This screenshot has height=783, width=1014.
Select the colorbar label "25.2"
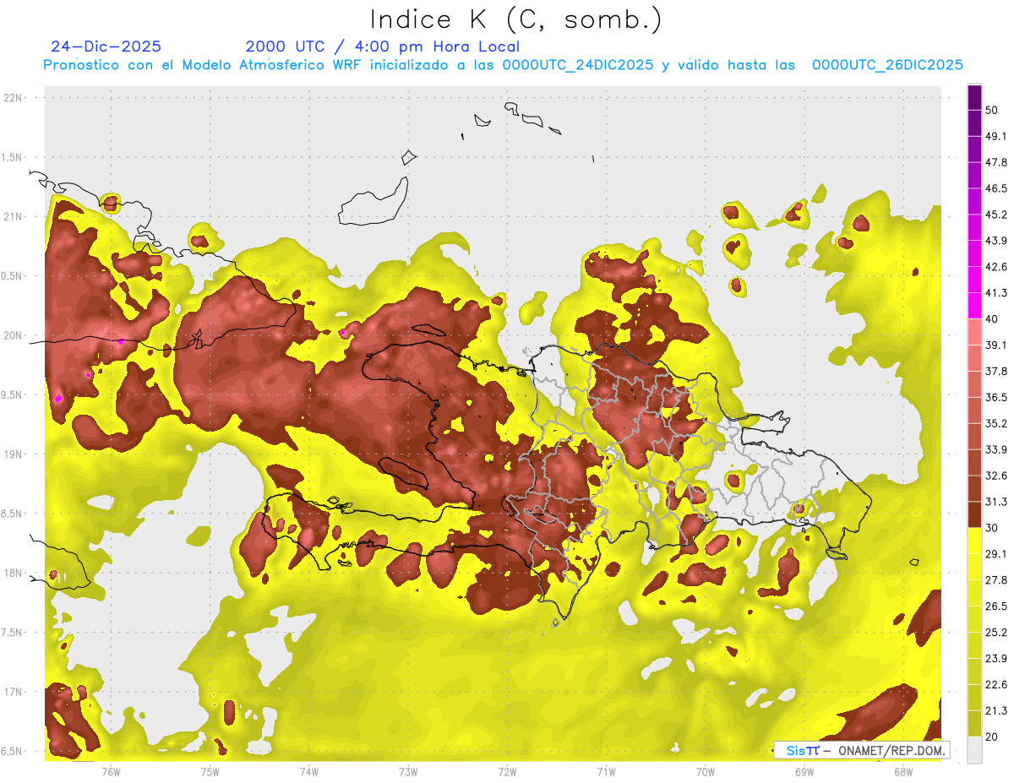(996, 633)
